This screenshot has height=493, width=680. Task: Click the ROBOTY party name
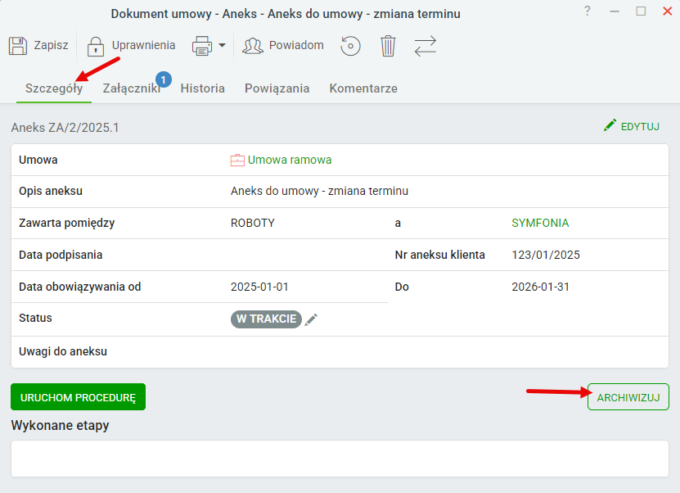252,223
